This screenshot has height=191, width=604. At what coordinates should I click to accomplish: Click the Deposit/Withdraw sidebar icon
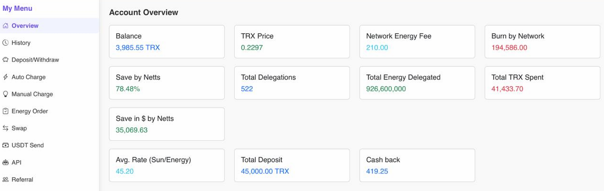click(x=6, y=60)
